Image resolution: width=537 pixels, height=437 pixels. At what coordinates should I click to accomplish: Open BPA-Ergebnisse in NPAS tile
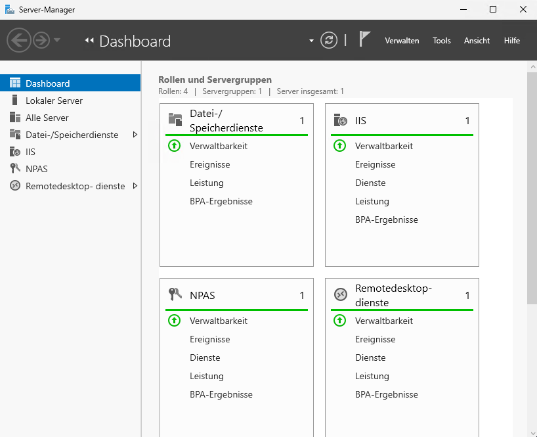[221, 394]
